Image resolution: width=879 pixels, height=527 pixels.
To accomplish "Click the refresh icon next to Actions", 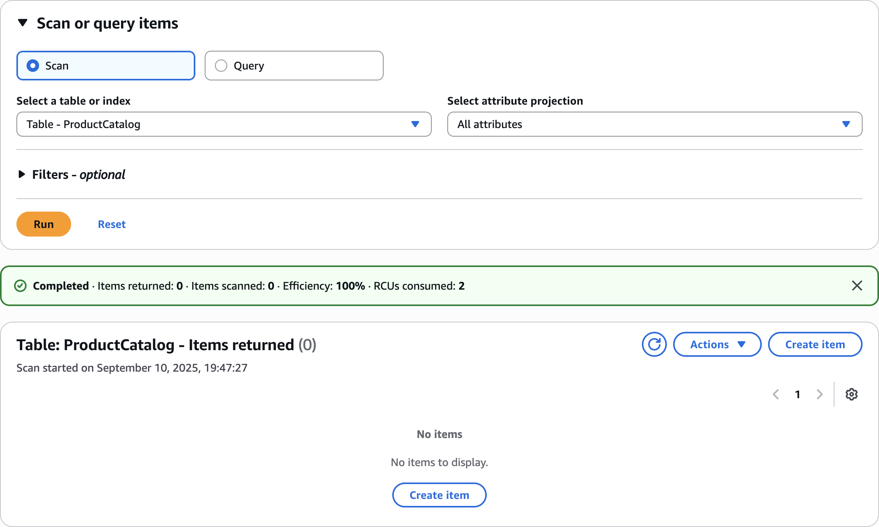I will (x=654, y=344).
